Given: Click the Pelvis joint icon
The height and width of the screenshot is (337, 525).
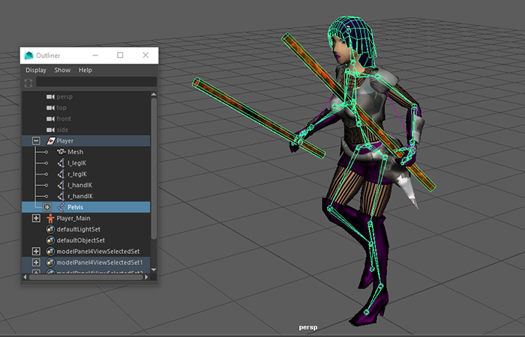Looking at the screenshot, I should click(x=61, y=207).
